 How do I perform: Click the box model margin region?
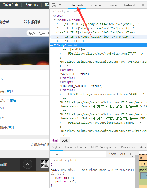[x=143, y=158]
